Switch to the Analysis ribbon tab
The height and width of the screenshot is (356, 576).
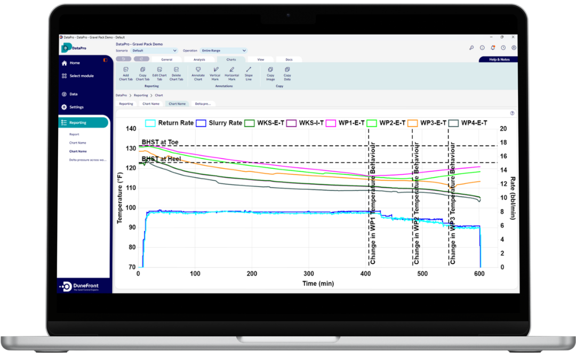(x=199, y=60)
